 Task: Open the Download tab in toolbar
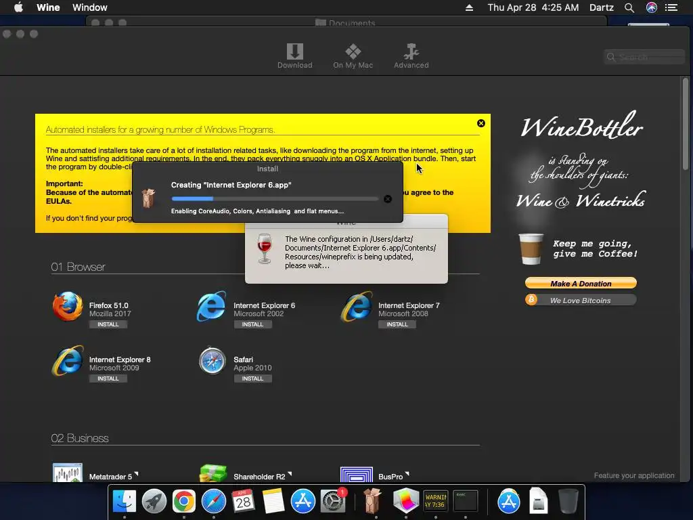click(295, 56)
